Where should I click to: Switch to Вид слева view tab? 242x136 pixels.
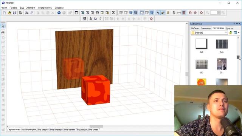[x=93, y=130]
